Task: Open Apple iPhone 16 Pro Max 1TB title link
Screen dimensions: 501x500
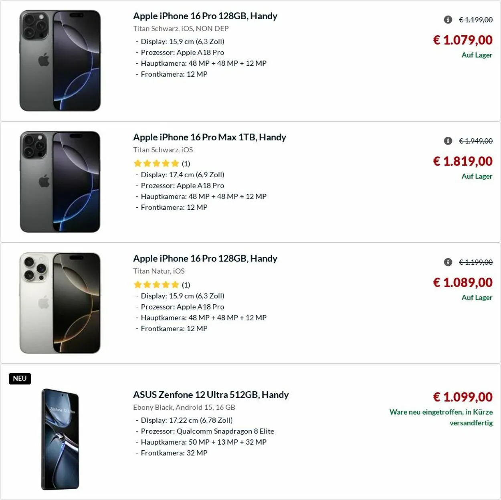Action: point(209,137)
